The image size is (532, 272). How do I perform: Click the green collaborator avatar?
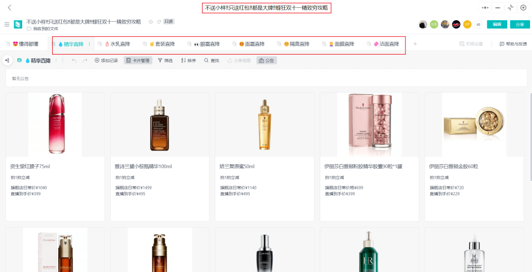point(434,25)
